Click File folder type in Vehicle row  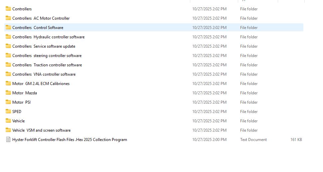pyautogui.click(x=249, y=121)
